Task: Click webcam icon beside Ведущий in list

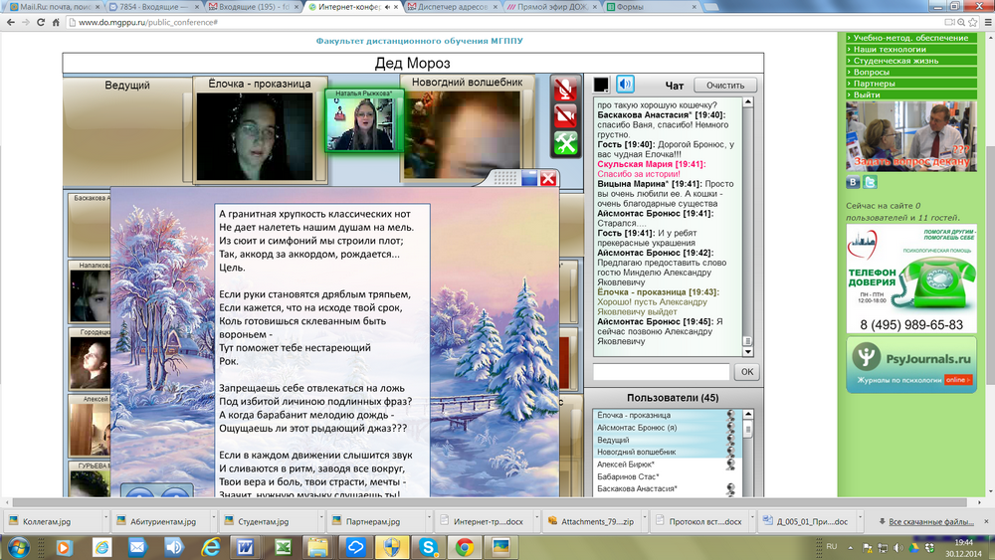Action: click(731, 440)
